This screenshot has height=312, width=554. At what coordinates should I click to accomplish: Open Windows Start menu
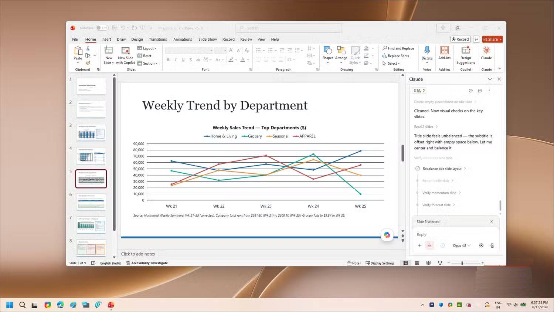pyautogui.click(x=10, y=305)
